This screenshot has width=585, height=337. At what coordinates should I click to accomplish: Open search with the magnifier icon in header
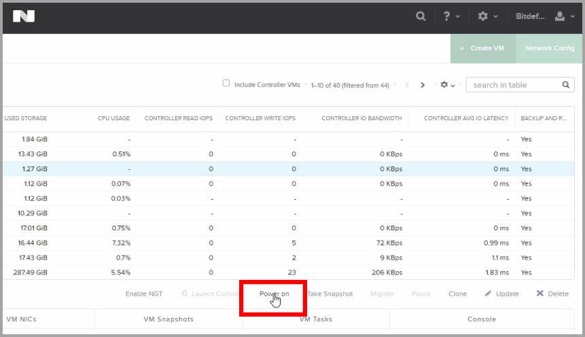click(x=421, y=16)
